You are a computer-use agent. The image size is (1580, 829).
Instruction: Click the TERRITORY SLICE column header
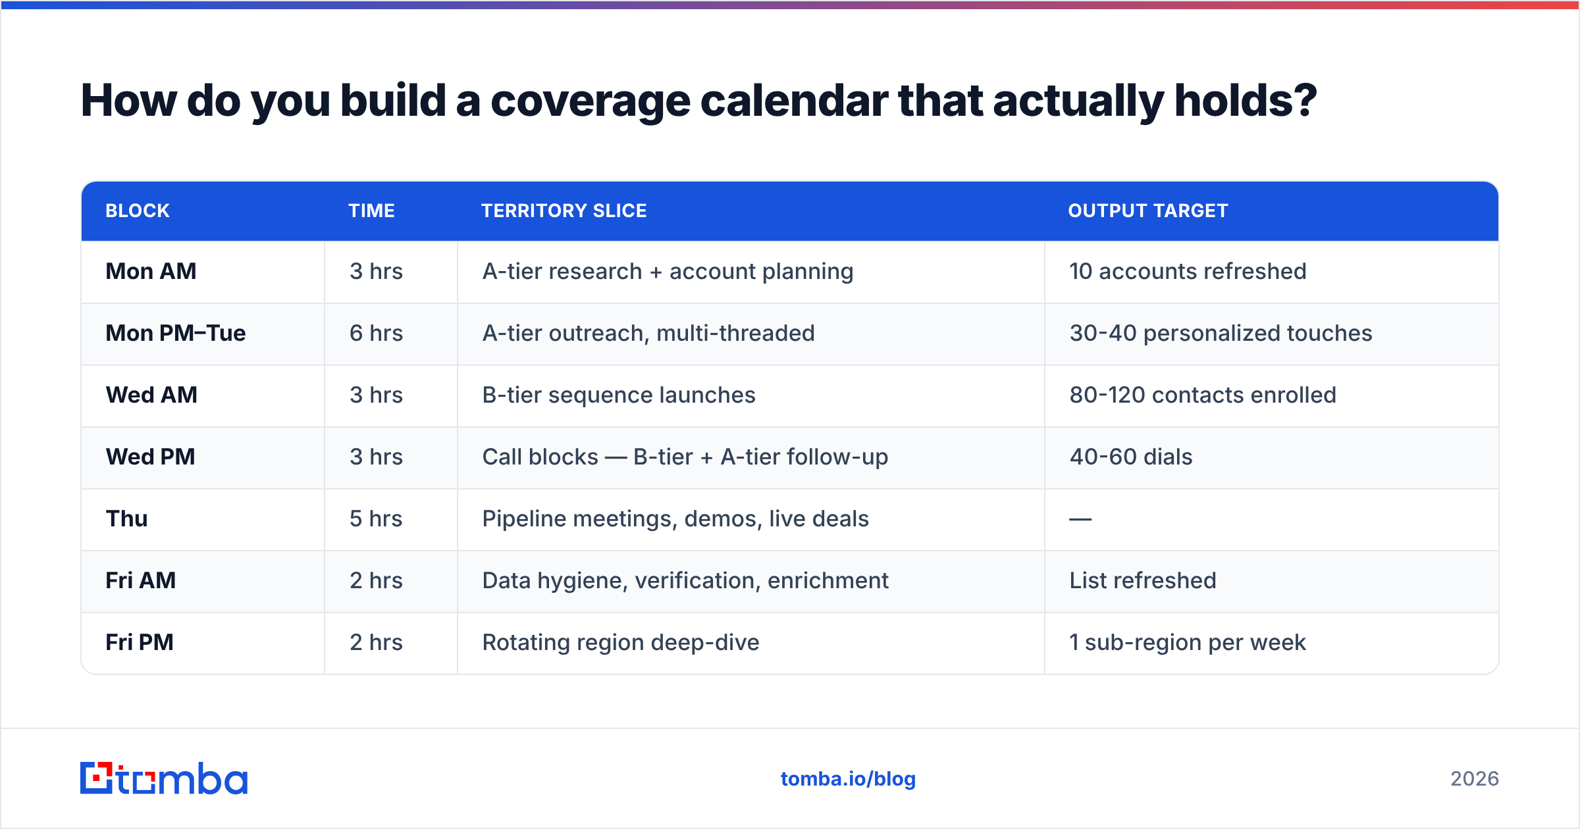[x=564, y=211]
